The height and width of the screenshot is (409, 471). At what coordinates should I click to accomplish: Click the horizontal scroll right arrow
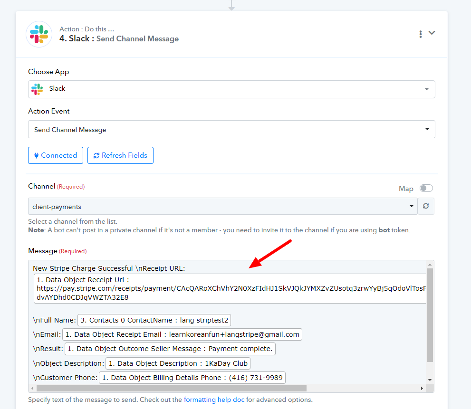click(422, 388)
